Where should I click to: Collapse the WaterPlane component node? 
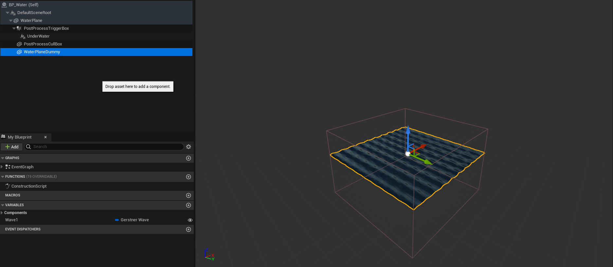(11, 21)
